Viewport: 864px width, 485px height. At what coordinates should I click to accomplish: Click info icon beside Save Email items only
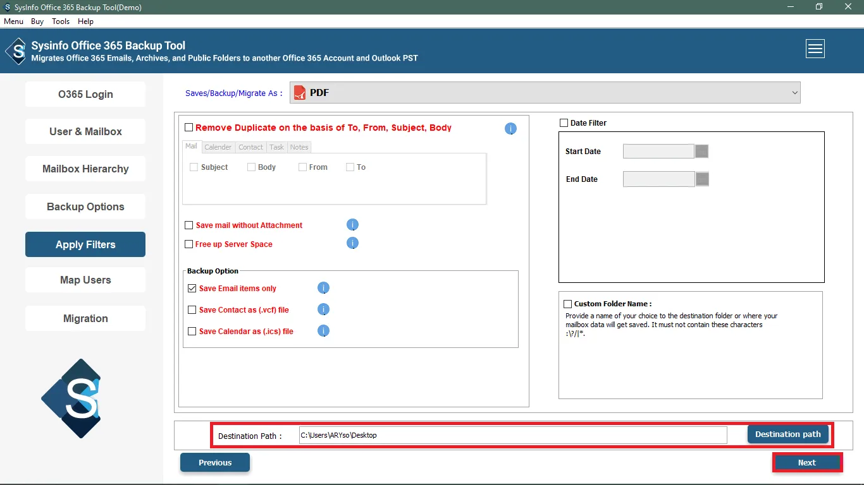click(x=323, y=289)
